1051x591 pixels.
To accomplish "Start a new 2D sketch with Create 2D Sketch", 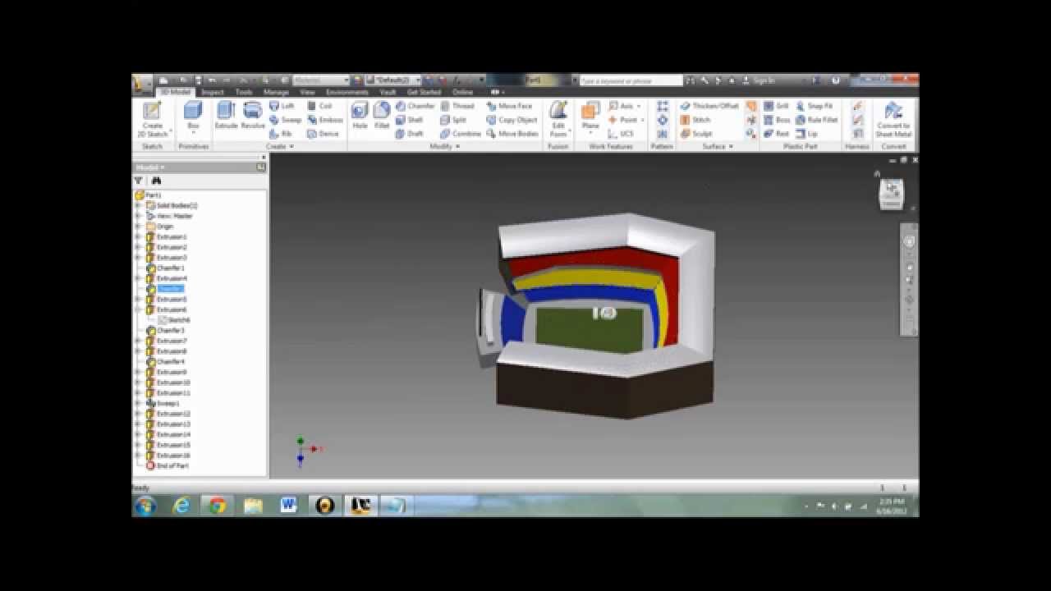I will [152, 119].
